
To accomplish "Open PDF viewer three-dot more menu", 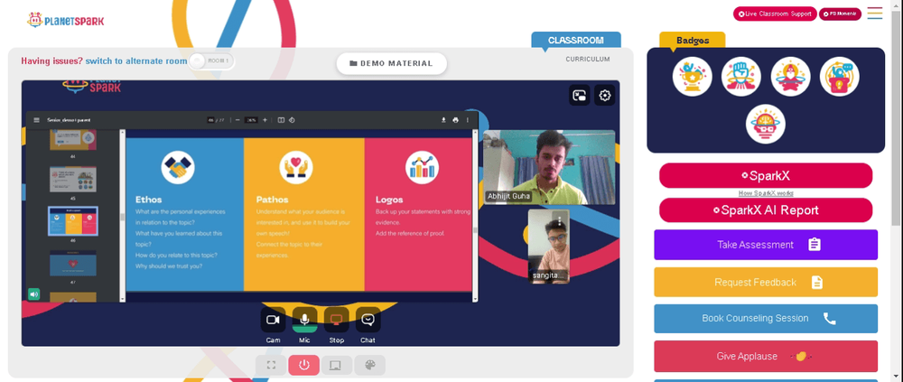I will (468, 120).
